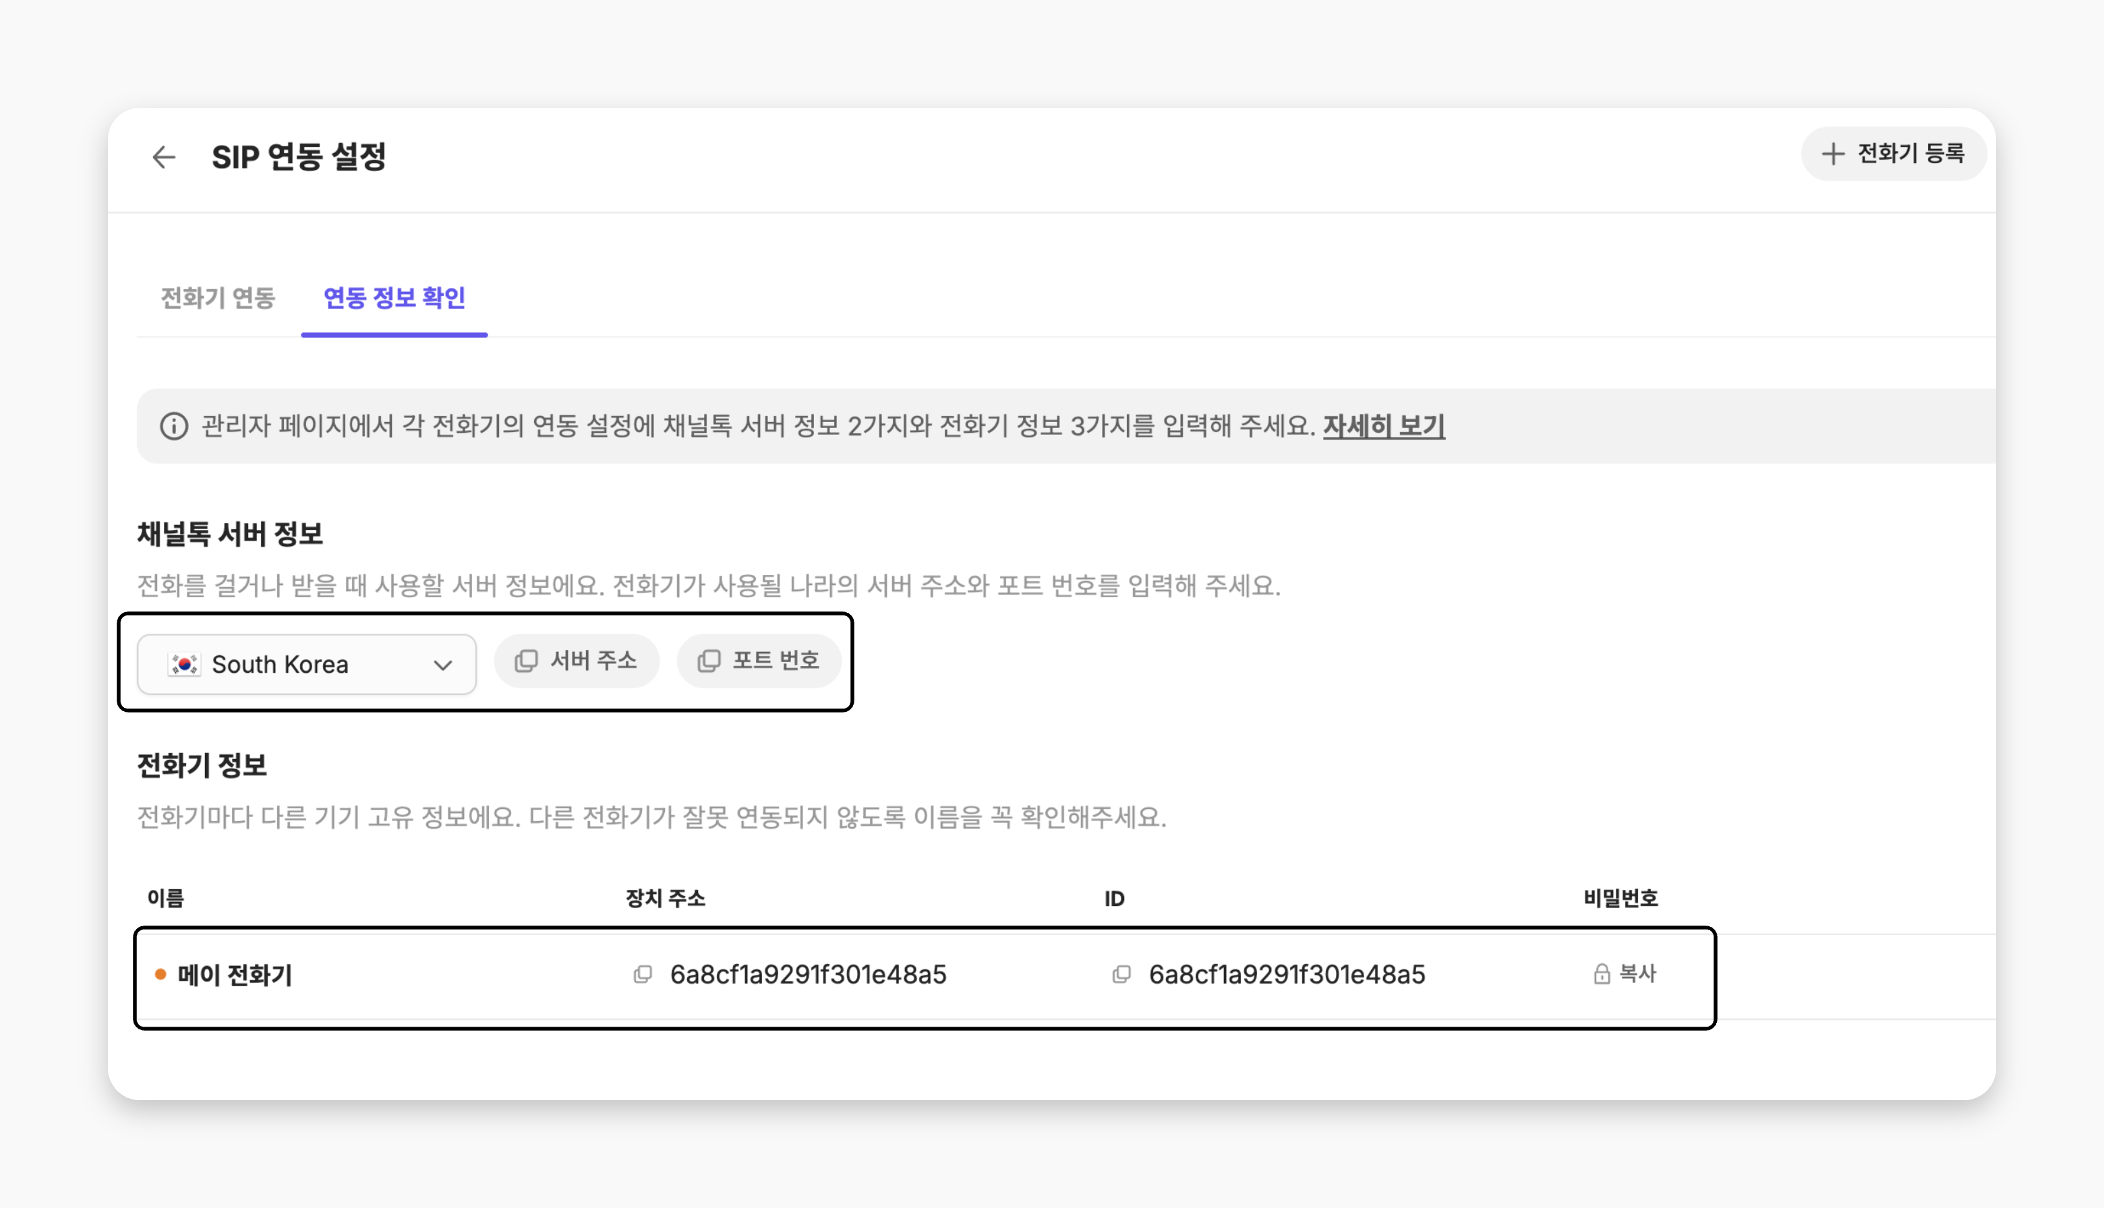Click the 장치 주소 value 6a8cf1a9291f301e48a5
Screen dimensions: 2104x1208
click(809, 974)
